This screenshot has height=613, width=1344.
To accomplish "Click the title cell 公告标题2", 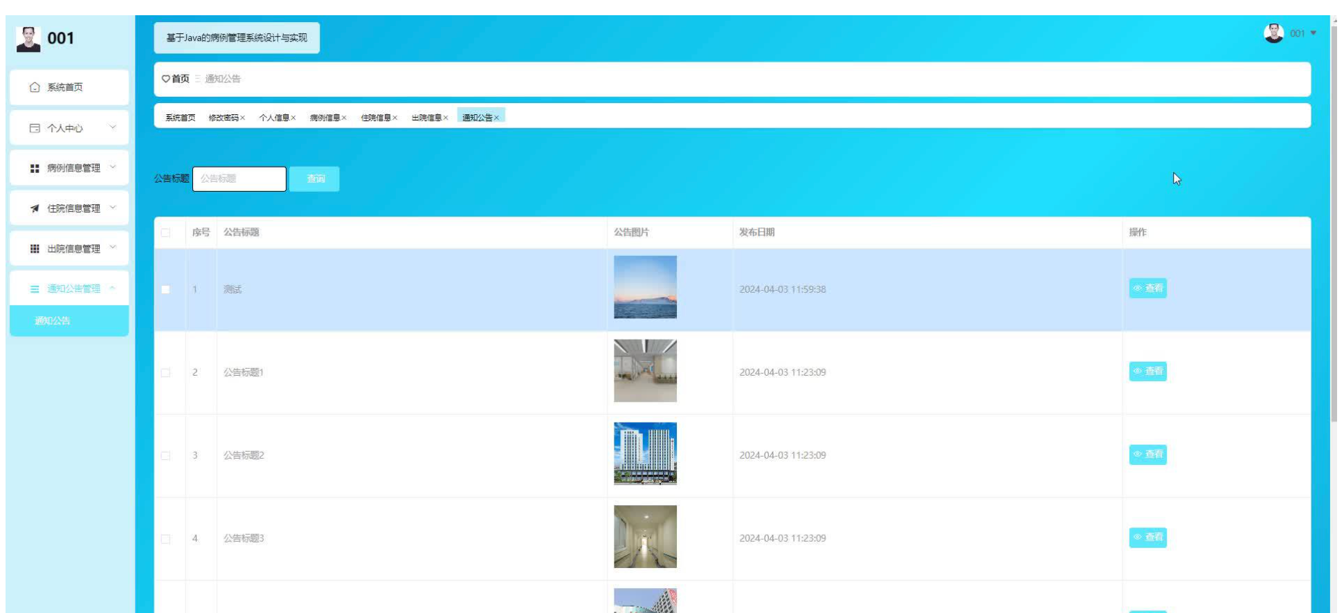I will click(x=244, y=455).
